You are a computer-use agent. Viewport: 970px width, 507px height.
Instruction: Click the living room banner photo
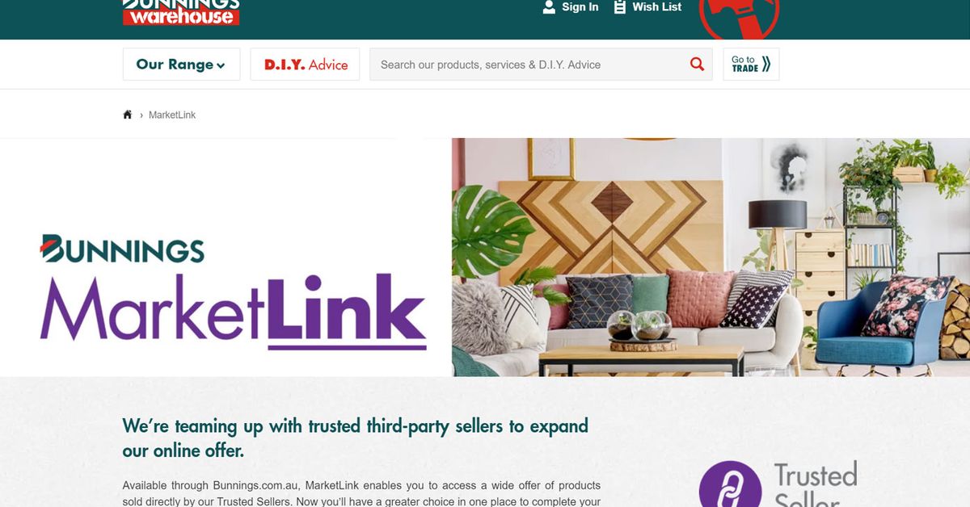pyautogui.click(x=711, y=257)
